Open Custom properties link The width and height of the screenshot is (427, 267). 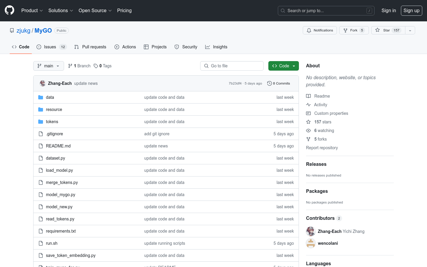pos(327,113)
